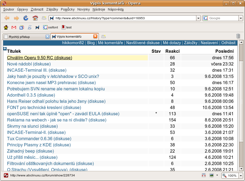Open the Google search engine dropdown

coord(240,18)
